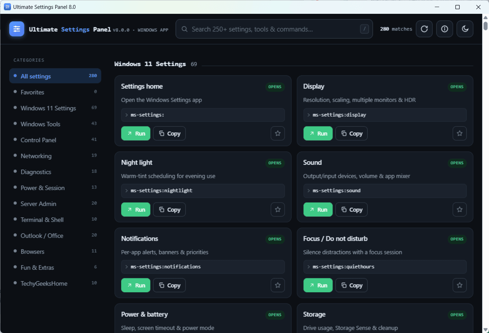The width and height of the screenshot is (489, 333).
Task: Favorite the Night light card
Action: tap(278, 210)
